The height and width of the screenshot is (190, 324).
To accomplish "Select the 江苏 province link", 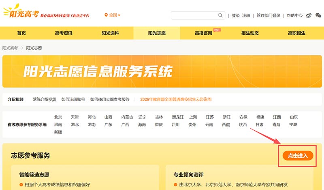I will click(210, 117).
